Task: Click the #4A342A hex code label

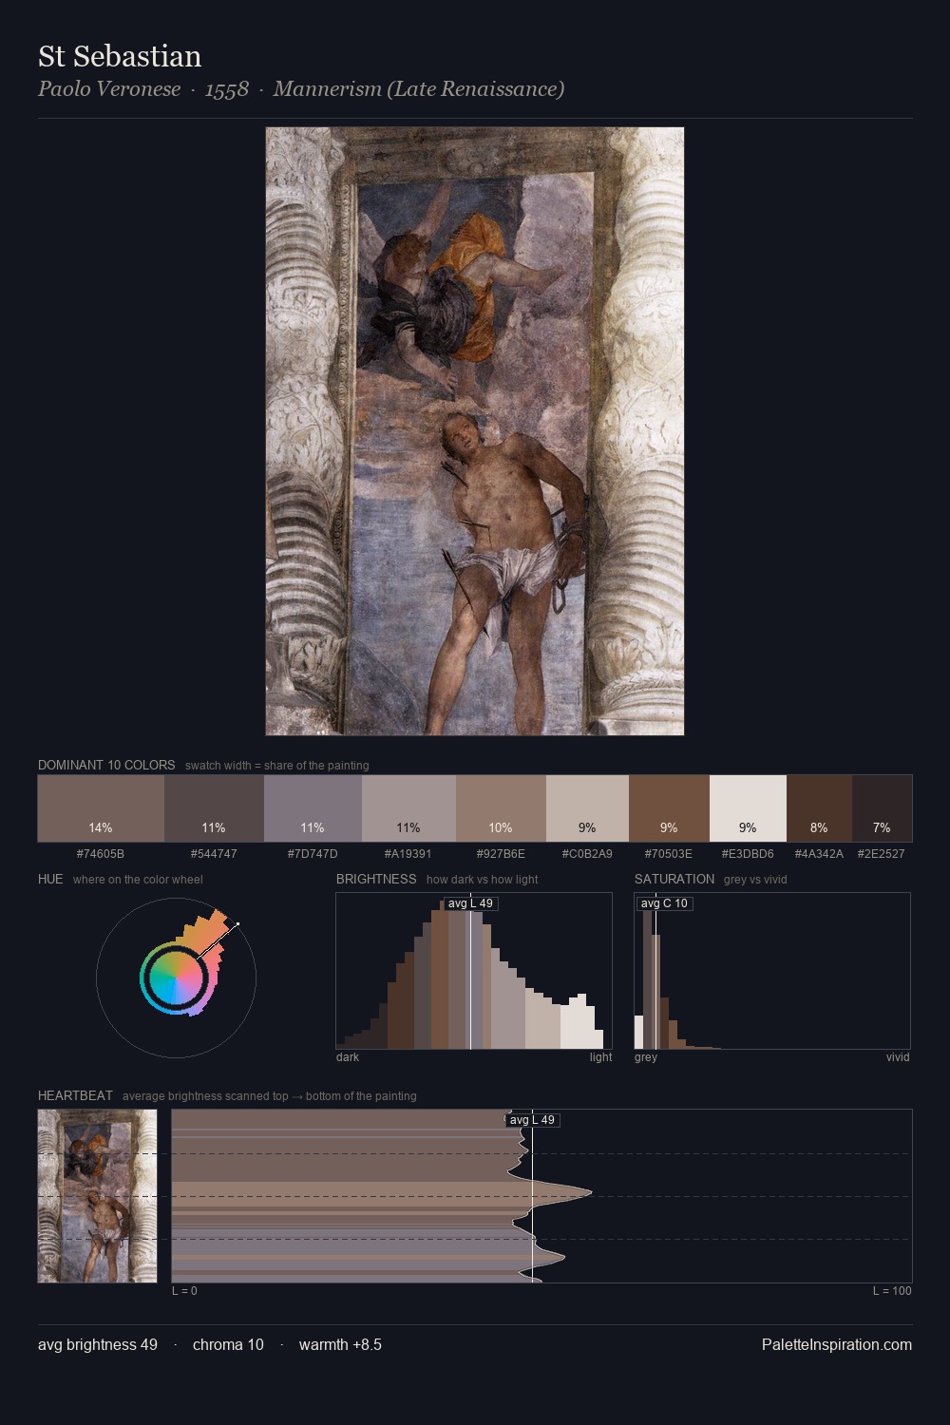Action: click(x=819, y=854)
